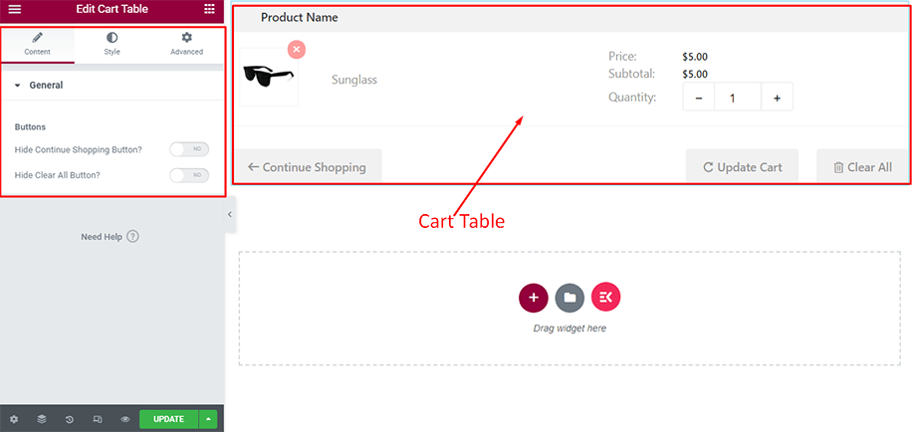Screen dimensions: 915x432
Task: Remove Sunglass item from cart
Action: (x=297, y=49)
